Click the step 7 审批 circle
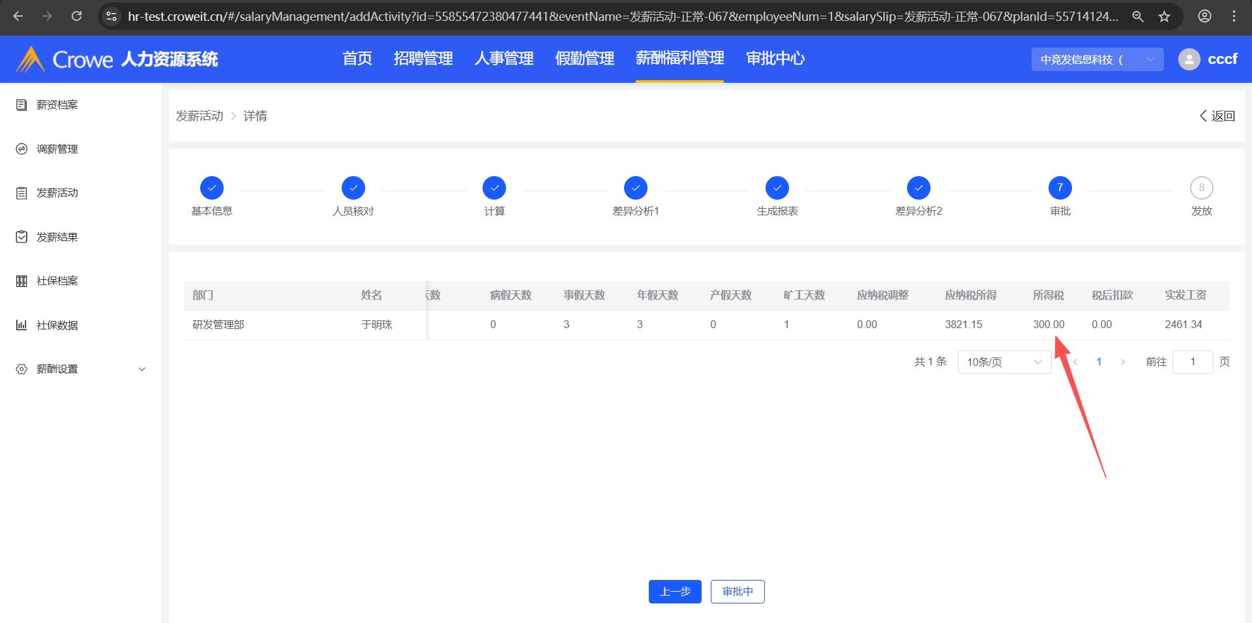Screen dimensions: 1252x623 [x=1060, y=188]
